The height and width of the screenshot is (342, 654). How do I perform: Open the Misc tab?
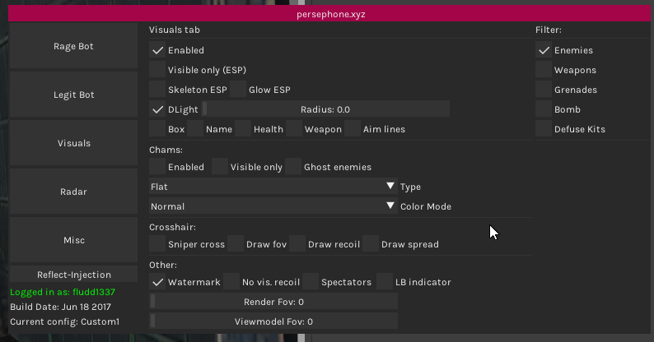click(x=73, y=240)
